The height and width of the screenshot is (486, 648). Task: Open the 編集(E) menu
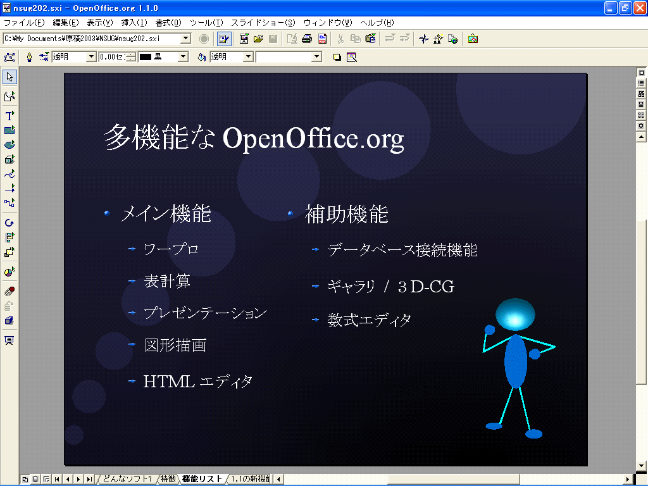coord(66,23)
